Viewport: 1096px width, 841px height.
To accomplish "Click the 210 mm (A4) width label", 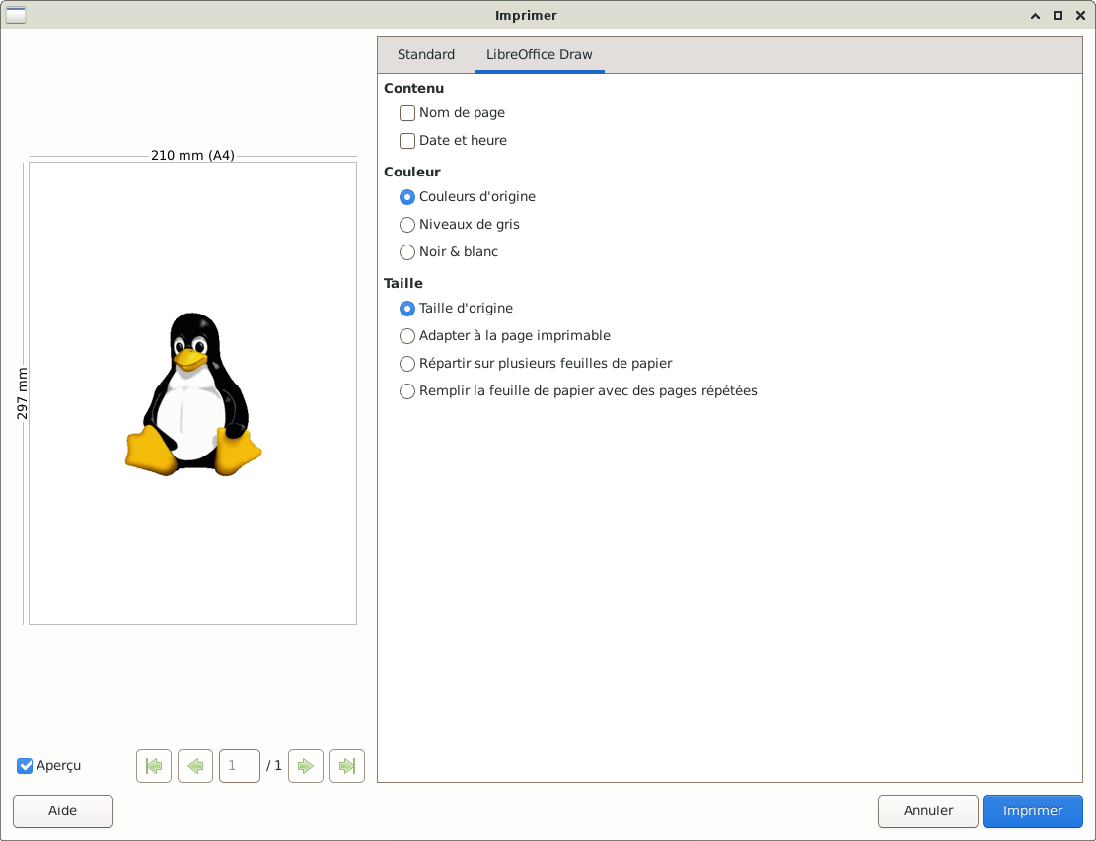I will pyautogui.click(x=193, y=155).
